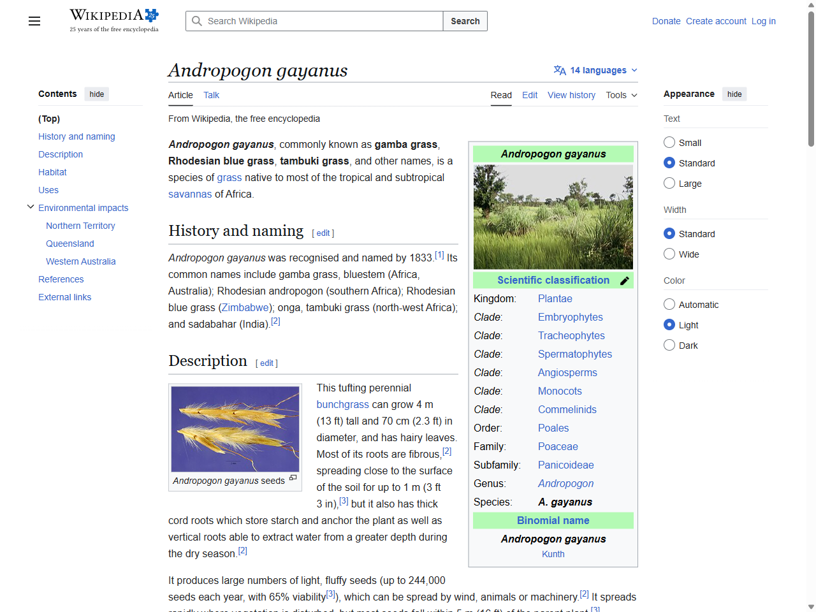Go to Environmental impacts in contents
Image resolution: width=816 pixels, height=612 pixels.
coord(84,208)
